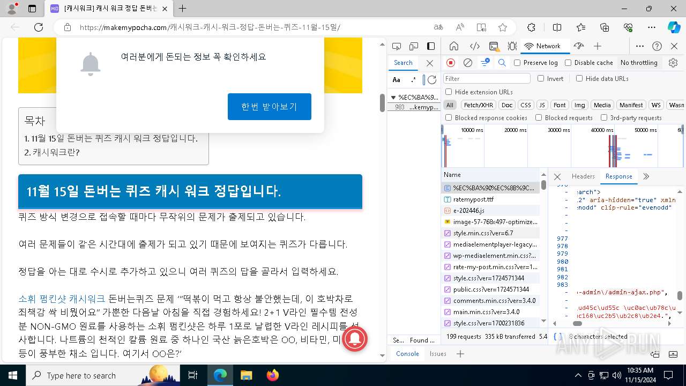Enable Preserve log checkbox
Screen dimensions: 686x386
pyautogui.click(x=517, y=63)
